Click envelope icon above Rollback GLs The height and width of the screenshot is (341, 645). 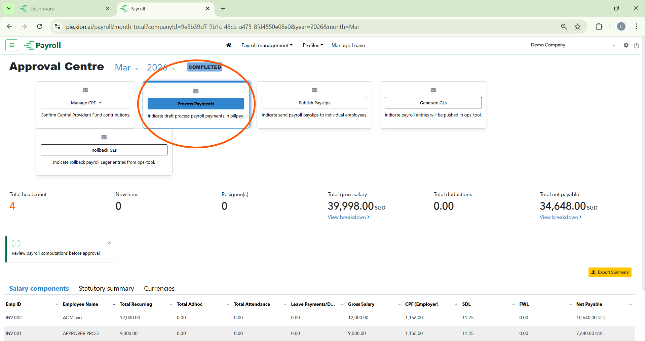pyautogui.click(x=104, y=137)
